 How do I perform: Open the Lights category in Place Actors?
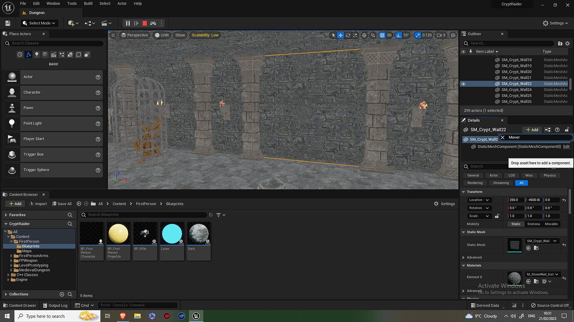click(x=37, y=54)
